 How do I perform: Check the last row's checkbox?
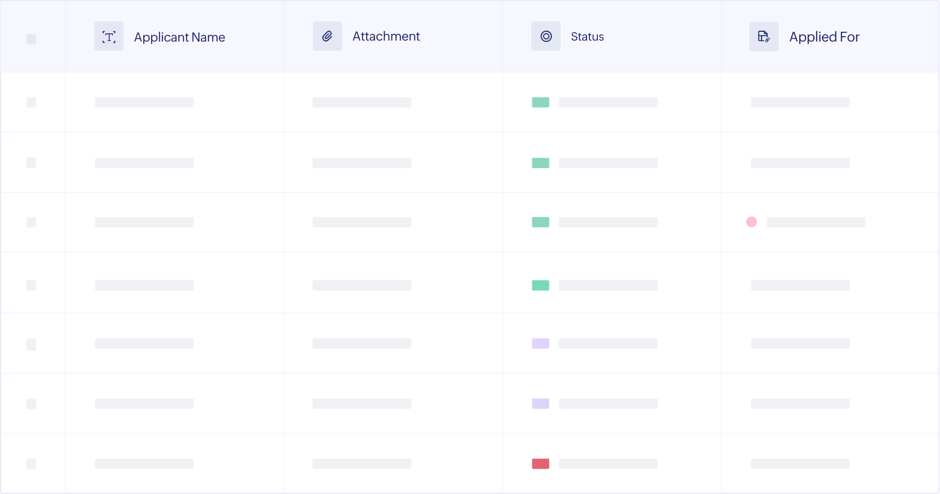point(31,464)
